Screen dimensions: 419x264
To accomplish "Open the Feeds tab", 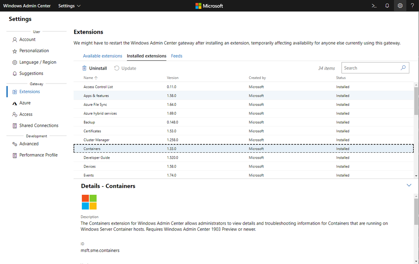I will [177, 56].
